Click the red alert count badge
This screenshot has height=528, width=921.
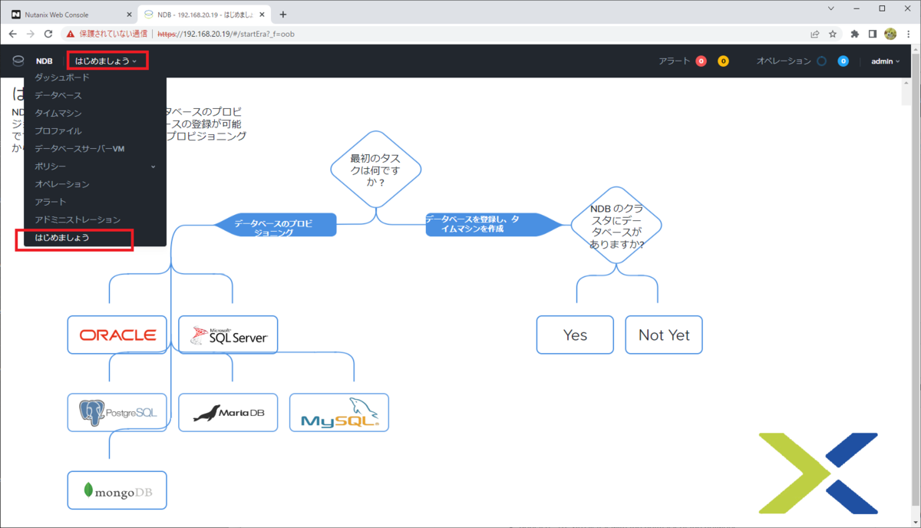[701, 61]
